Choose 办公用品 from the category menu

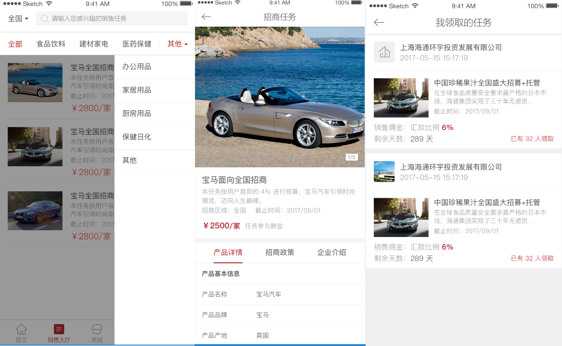[x=154, y=67]
